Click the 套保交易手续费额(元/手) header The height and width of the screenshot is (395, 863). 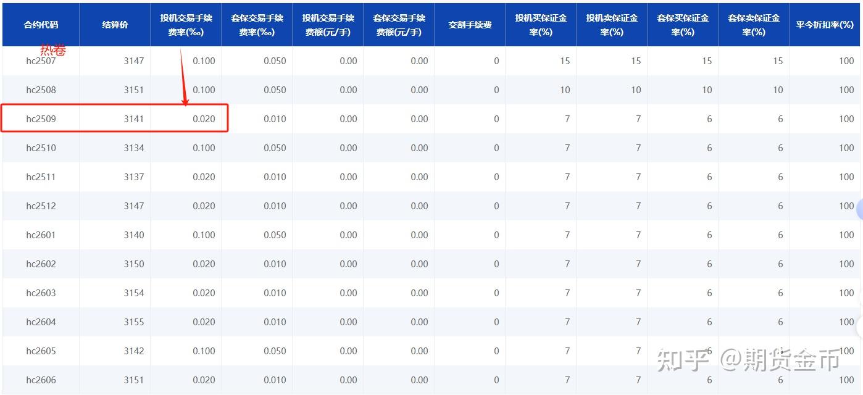[x=399, y=25]
